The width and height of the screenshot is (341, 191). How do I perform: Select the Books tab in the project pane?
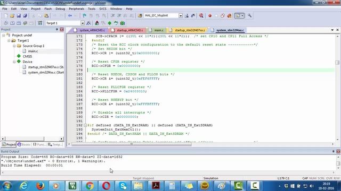point(24,144)
